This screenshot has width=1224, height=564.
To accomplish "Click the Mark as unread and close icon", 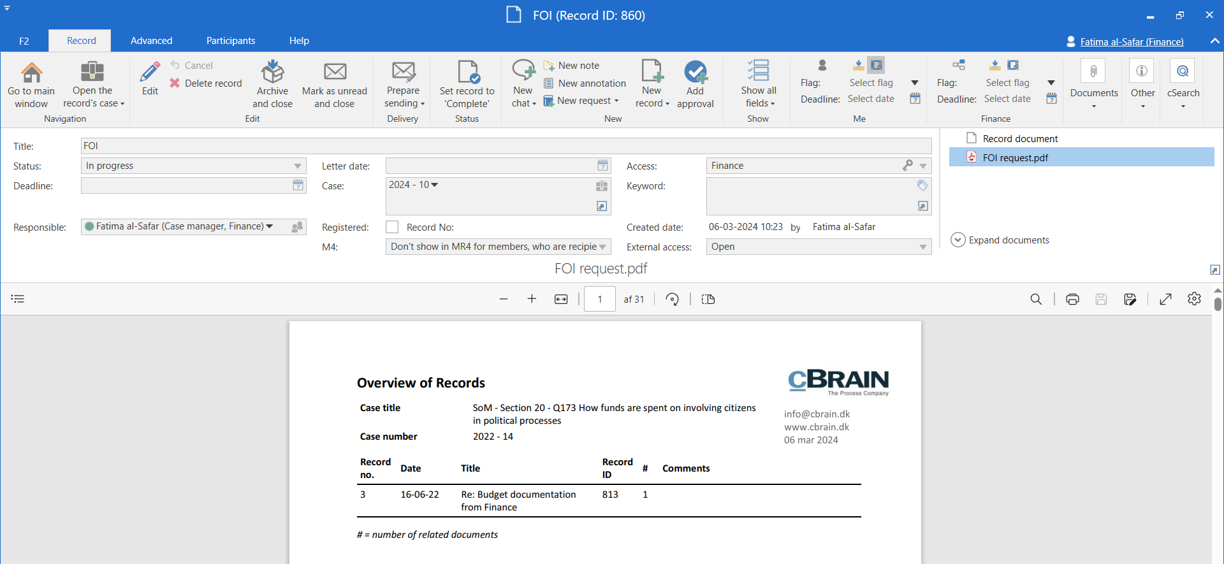I will point(335,72).
